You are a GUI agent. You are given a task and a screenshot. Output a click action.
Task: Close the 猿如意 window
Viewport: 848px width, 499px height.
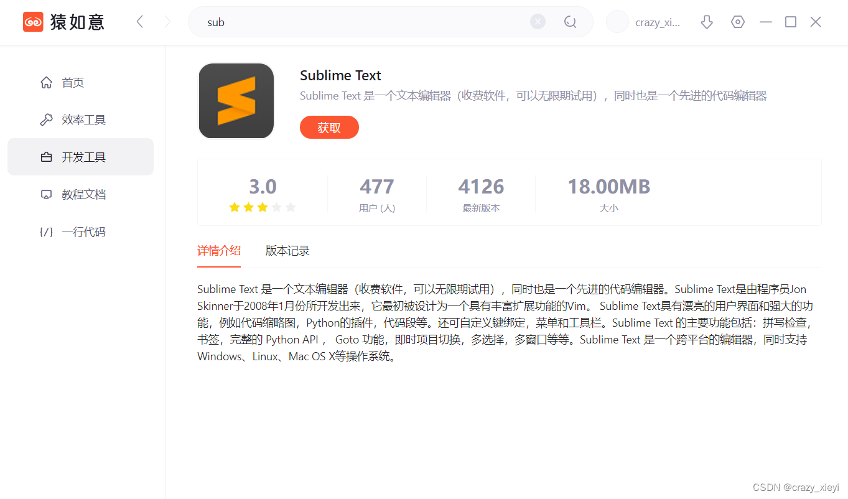816,22
